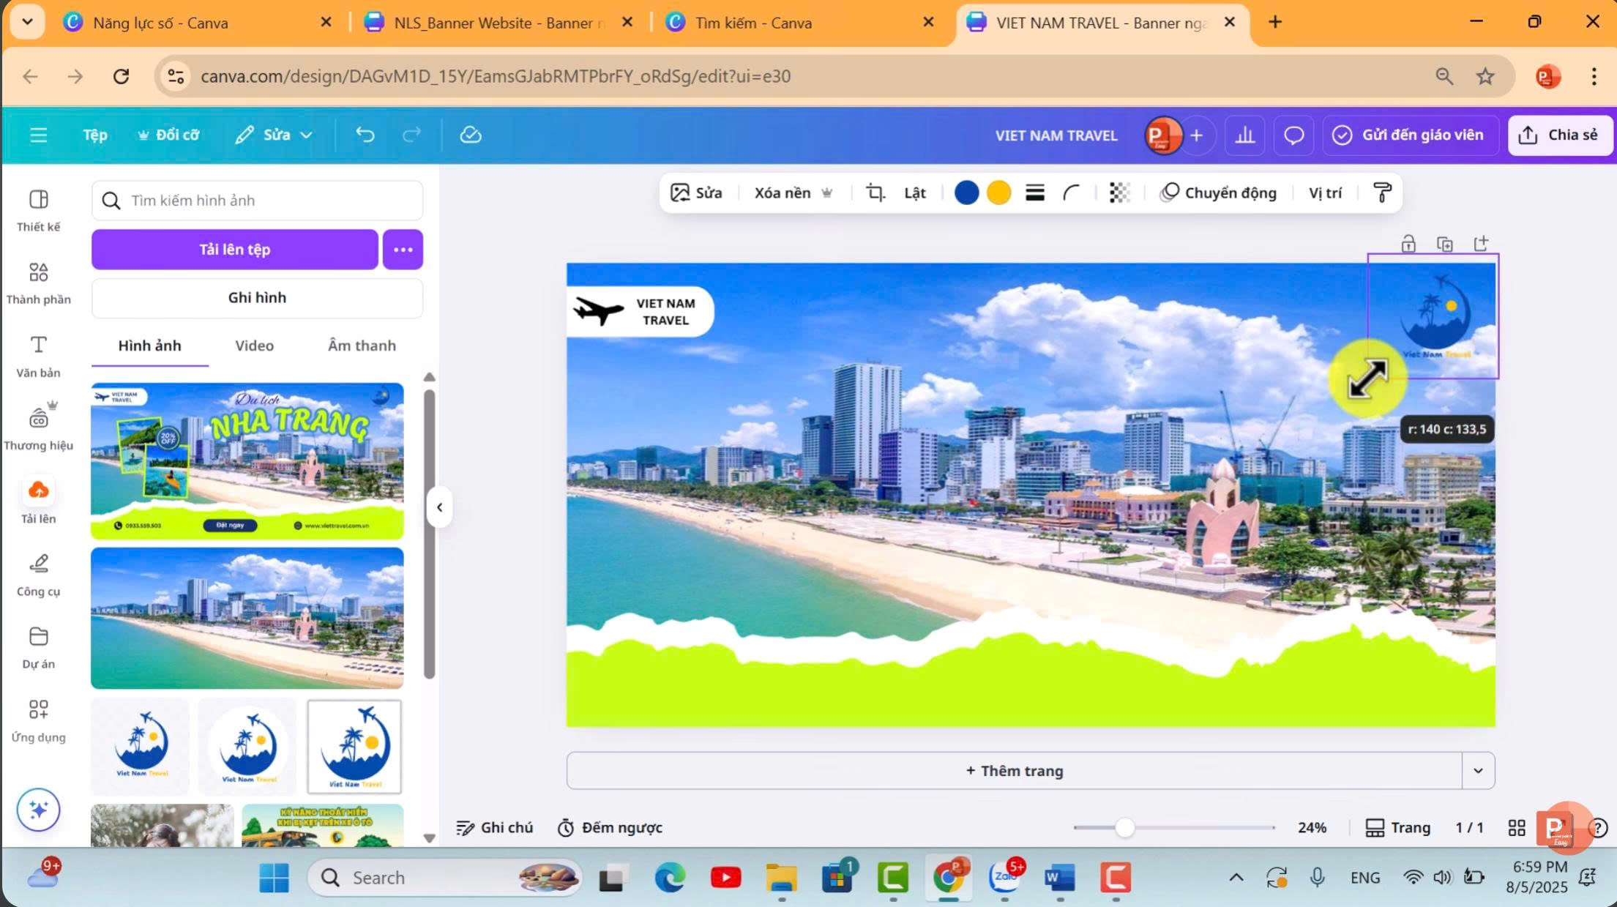Toggle grid view of pages
The image size is (1617, 907).
click(1517, 828)
